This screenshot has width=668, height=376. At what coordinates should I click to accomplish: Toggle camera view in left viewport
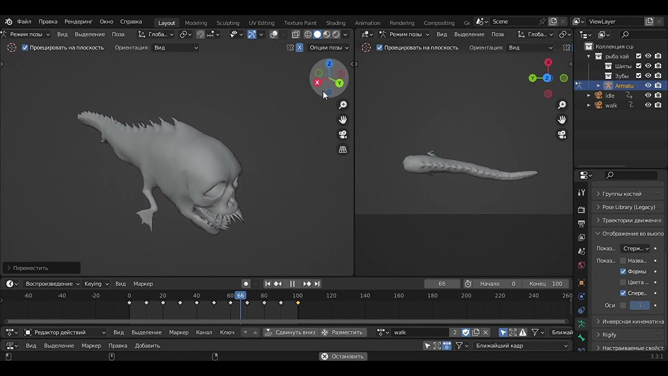point(343,134)
